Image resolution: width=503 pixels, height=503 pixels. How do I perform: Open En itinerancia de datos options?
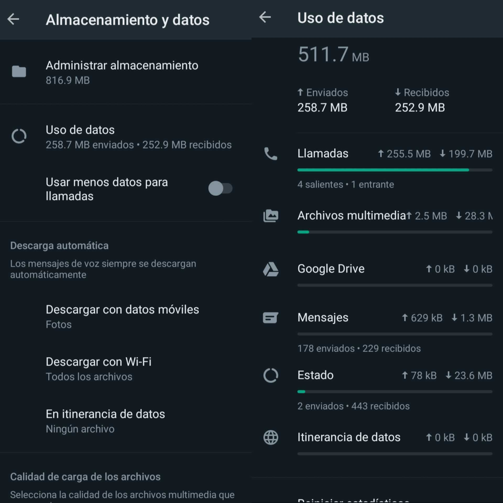coord(105,421)
